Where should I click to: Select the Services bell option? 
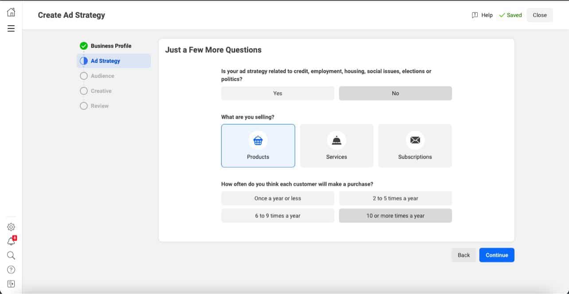tap(336, 146)
